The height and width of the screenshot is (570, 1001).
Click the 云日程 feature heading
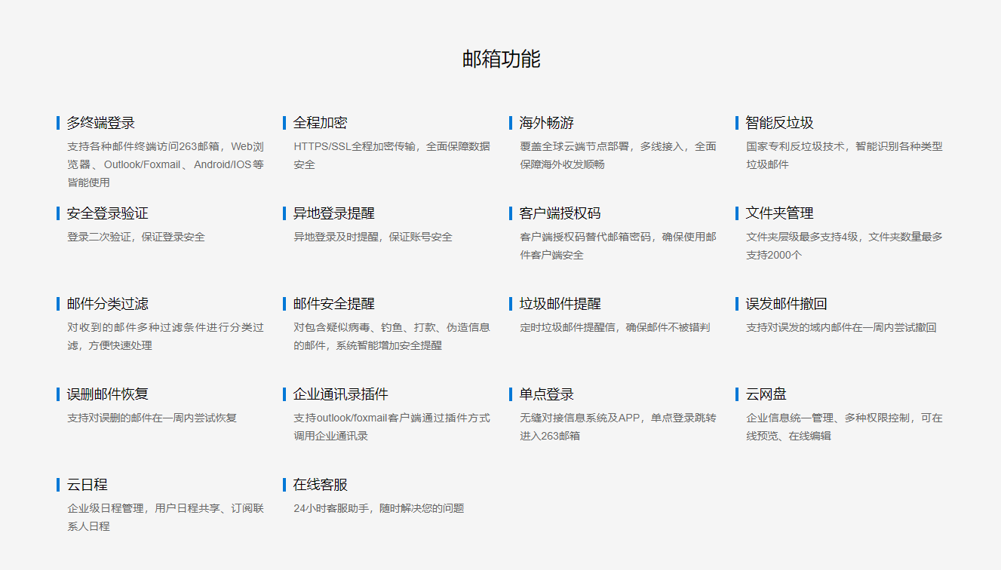pyautogui.click(x=87, y=485)
